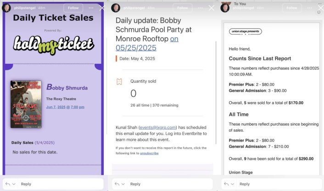Click the holdmyticket logo
This screenshot has width=324, height=191.
pyautogui.click(x=53, y=44)
